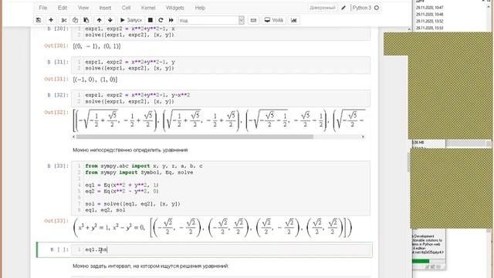Click code cell In [32]
The height and width of the screenshot is (278, 494).
point(221,98)
